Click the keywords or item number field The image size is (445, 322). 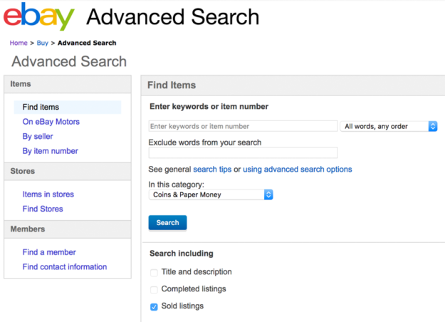click(243, 126)
